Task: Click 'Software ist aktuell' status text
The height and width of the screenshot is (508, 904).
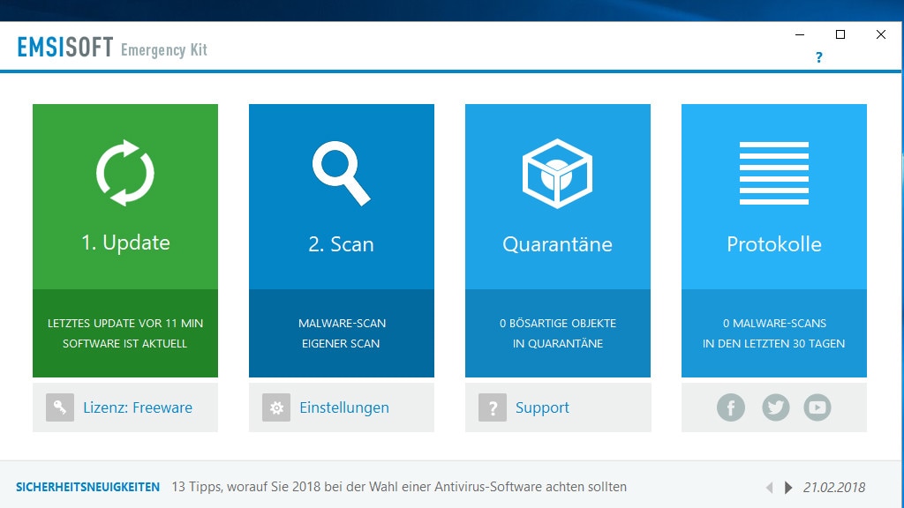Action: pos(124,343)
